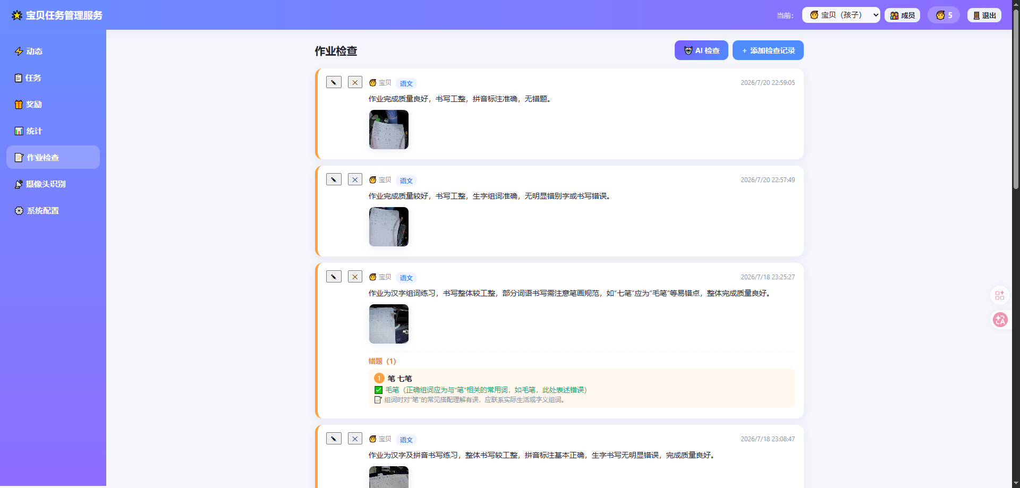Edit the record dated 2026/7/18 23:08:47
The image size is (1020, 488).
click(334, 439)
